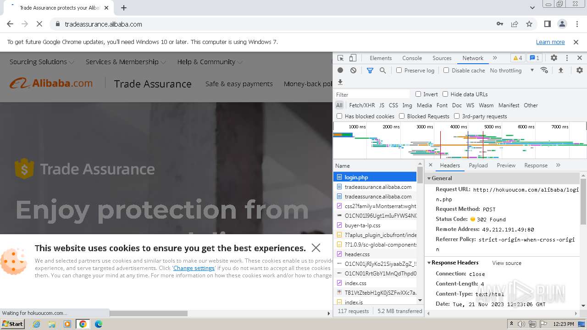Open DevTools settings gear

tap(554, 58)
